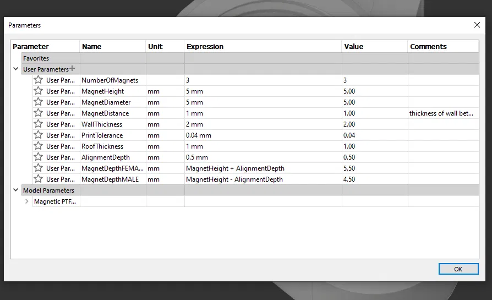Select the MagnetHeight name cell

[x=113, y=91]
